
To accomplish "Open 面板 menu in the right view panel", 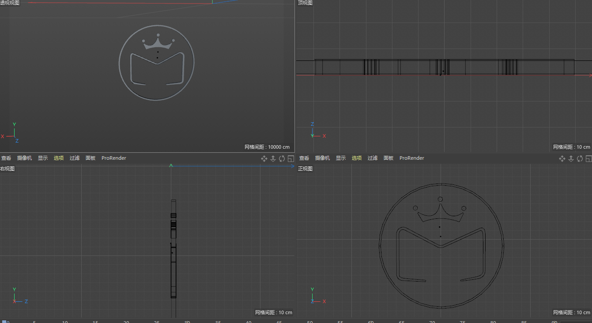I will click(x=90, y=158).
